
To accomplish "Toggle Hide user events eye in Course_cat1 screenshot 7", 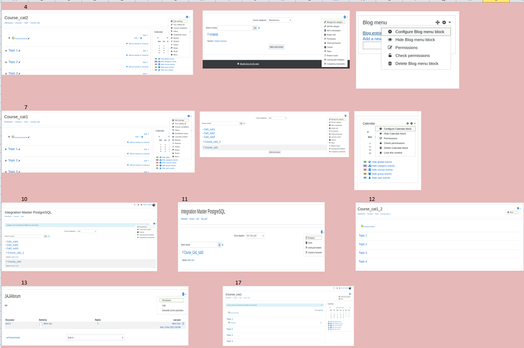I will click(x=157, y=168).
